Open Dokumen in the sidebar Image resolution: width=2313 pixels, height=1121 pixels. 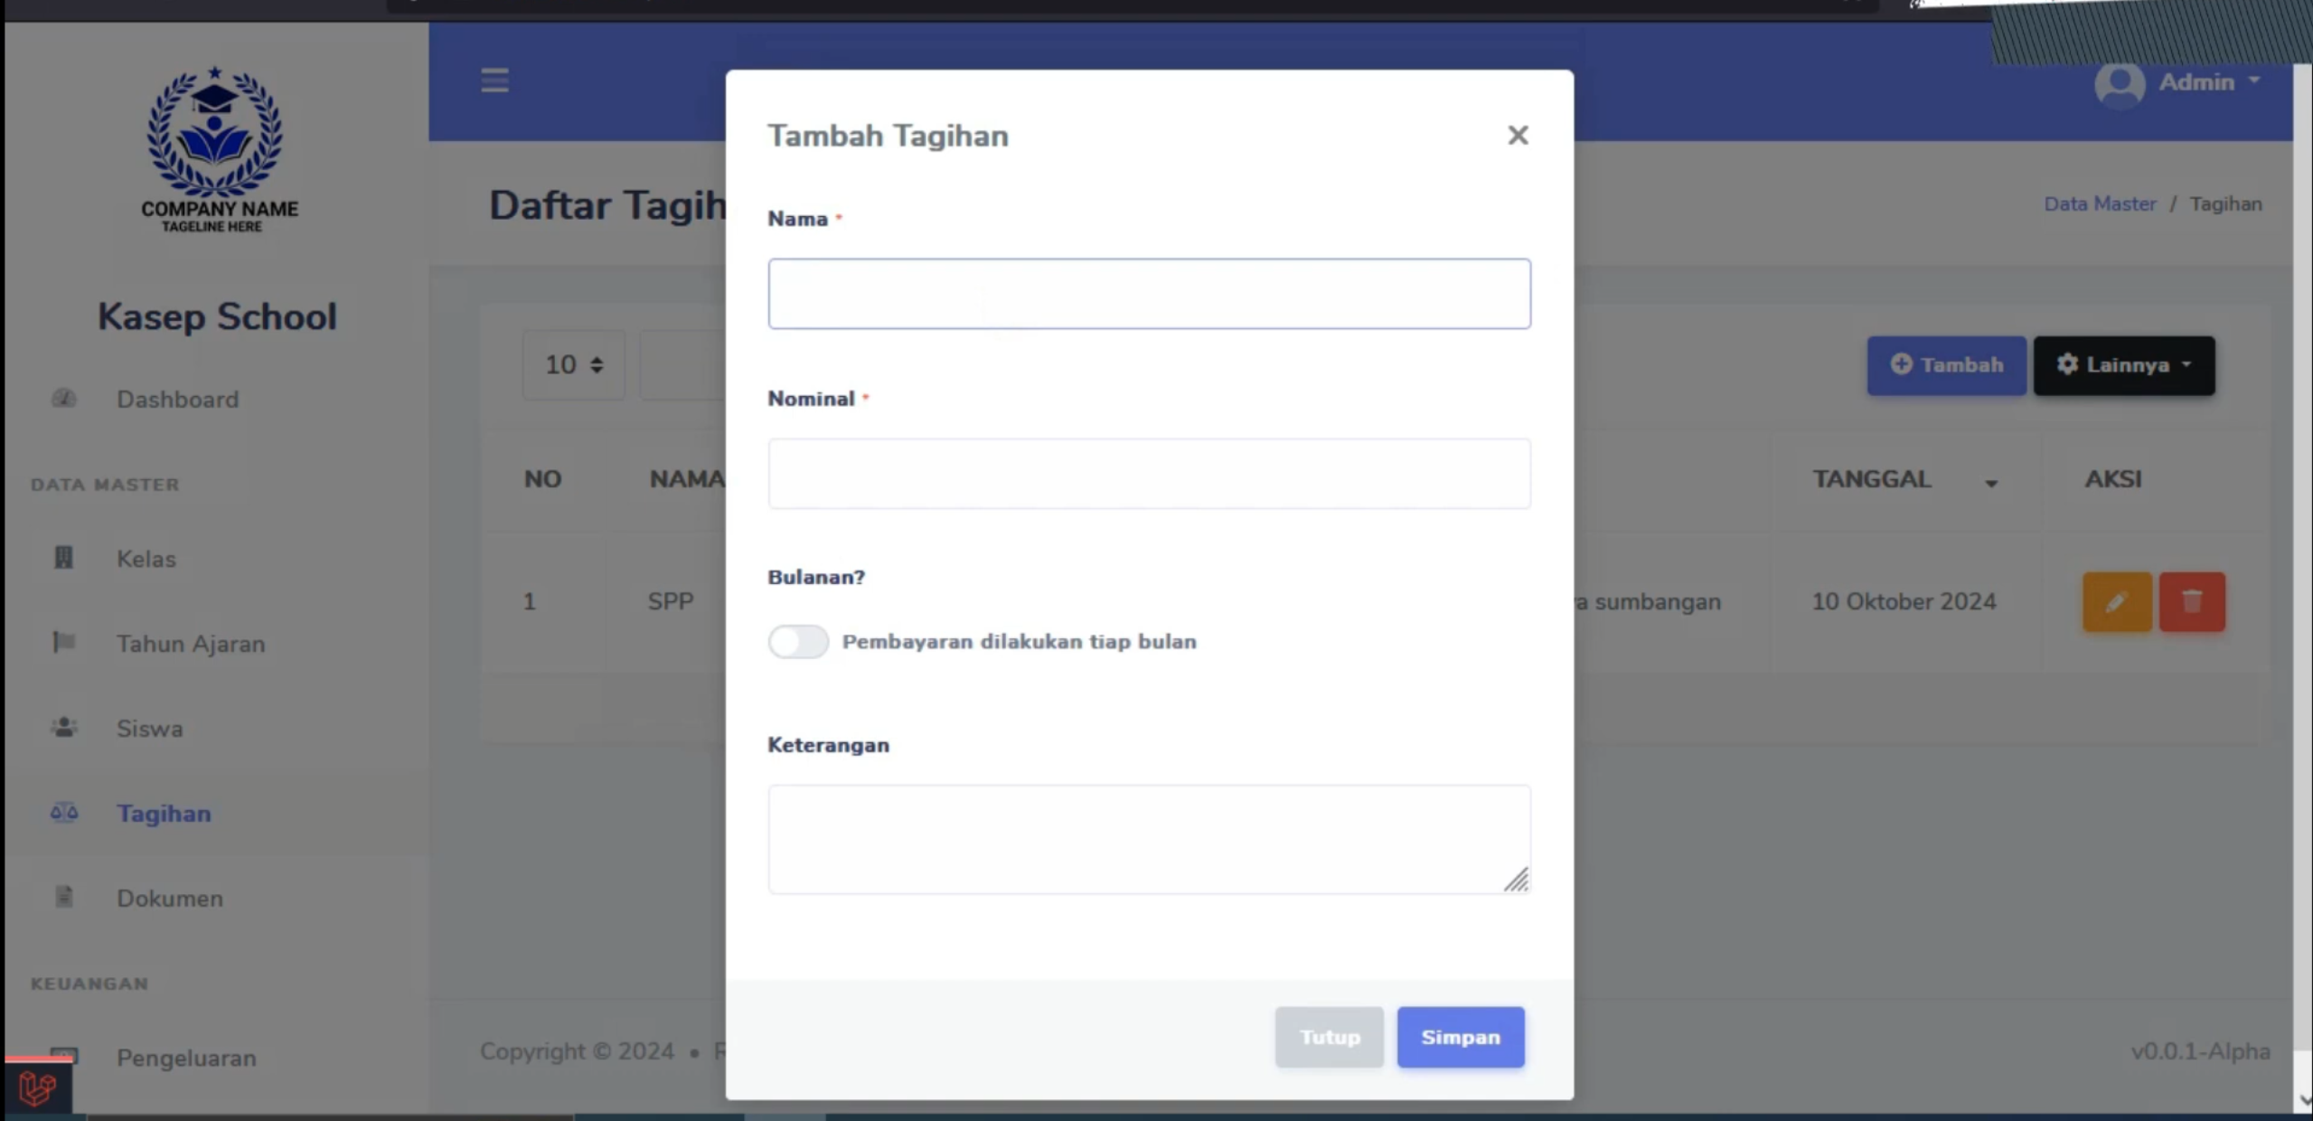click(169, 899)
